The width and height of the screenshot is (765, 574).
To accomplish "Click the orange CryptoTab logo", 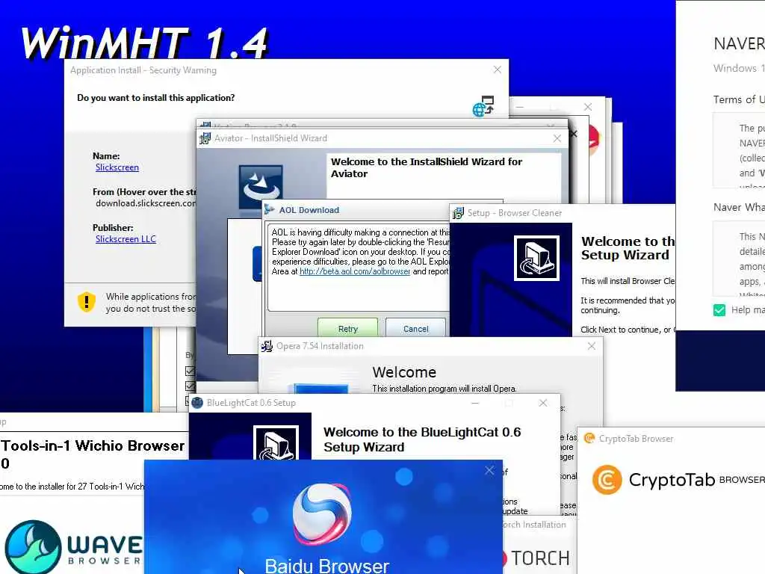I will (x=607, y=480).
